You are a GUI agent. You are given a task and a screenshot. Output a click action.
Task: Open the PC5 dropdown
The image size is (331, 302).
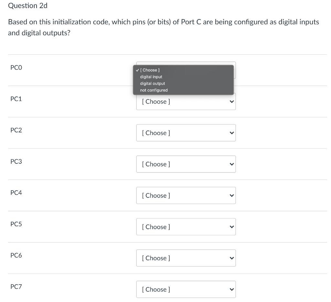(x=186, y=227)
